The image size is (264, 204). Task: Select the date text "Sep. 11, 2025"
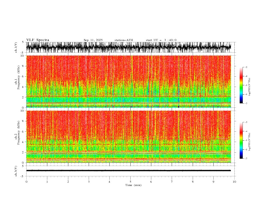pyautogui.click(x=93, y=40)
